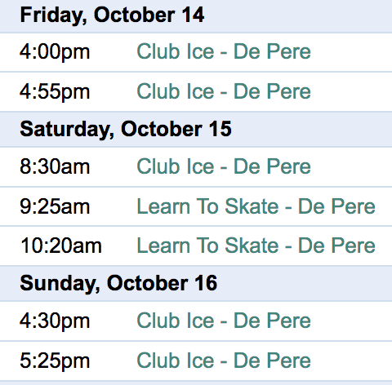
Task: Click the 4:30pm time label on Sunday
Action: point(55,321)
